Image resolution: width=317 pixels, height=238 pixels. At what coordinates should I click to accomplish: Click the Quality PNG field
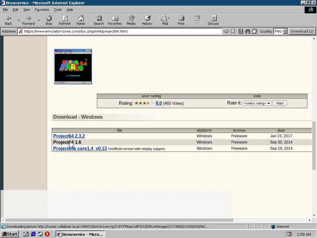tap(278, 31)
